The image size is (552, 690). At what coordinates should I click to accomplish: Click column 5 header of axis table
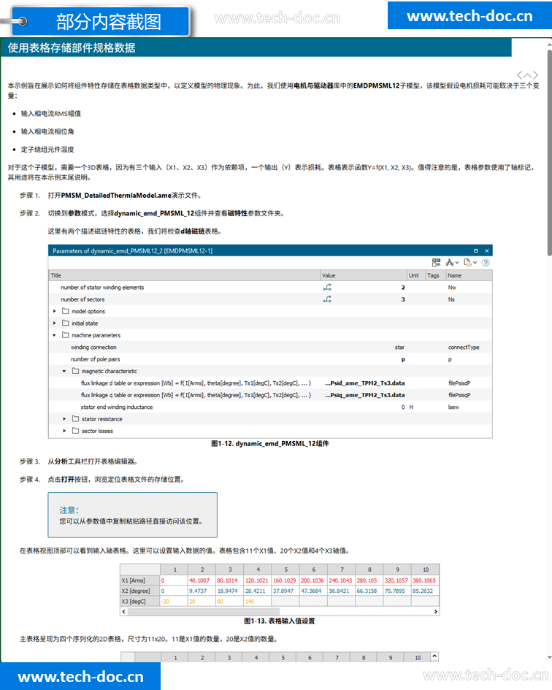coord(285,570)
